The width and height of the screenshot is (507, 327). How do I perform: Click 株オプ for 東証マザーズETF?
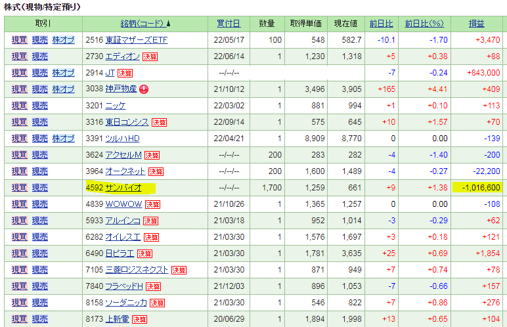coord(63,40)
